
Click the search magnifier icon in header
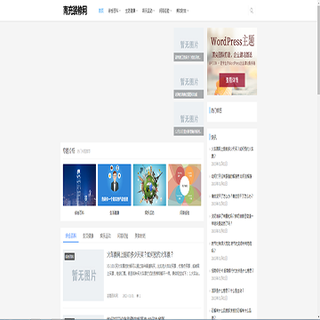tap(252, 11)
